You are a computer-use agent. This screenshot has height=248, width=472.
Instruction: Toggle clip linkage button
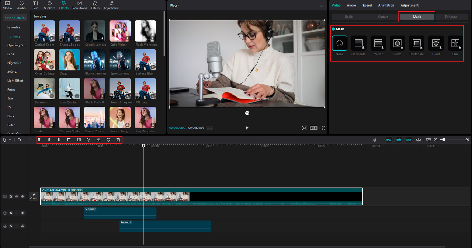click(x=408, y=140)
